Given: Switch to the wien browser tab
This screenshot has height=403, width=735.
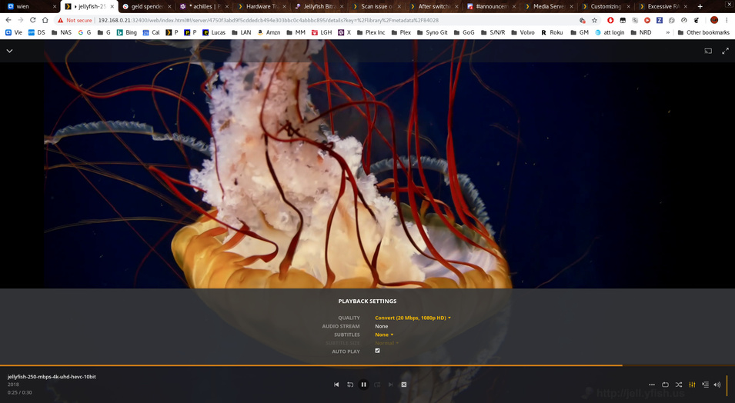Looking at the screenshot, I should pos(31,7).
